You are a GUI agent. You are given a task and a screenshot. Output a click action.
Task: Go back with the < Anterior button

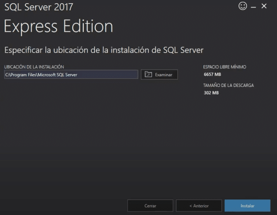(199, 206)
